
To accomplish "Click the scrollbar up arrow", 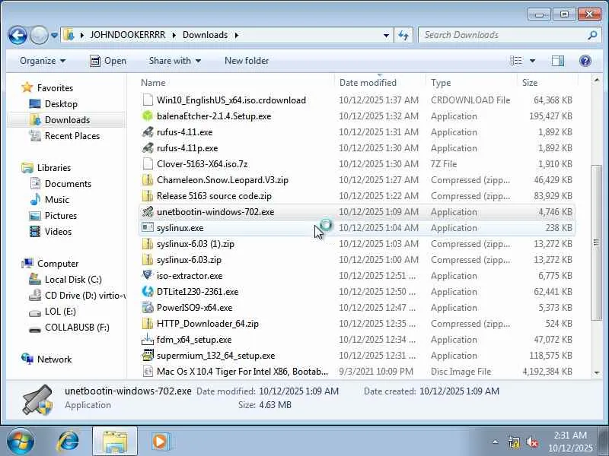I will click(x=596, y=80).
